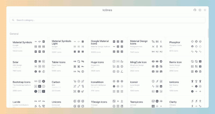Viewport: 215px width, 114px height.
Task: Select the Huge Icons card
Action: coord(107,66)
